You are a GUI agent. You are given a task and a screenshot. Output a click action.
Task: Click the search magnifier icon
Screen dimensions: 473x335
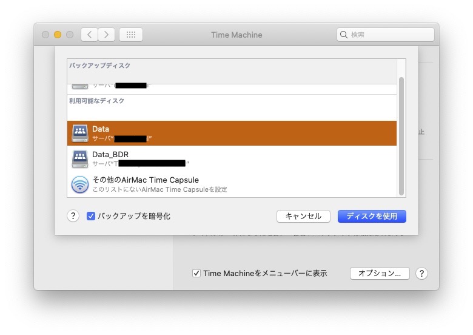click(x=344, y=35)
